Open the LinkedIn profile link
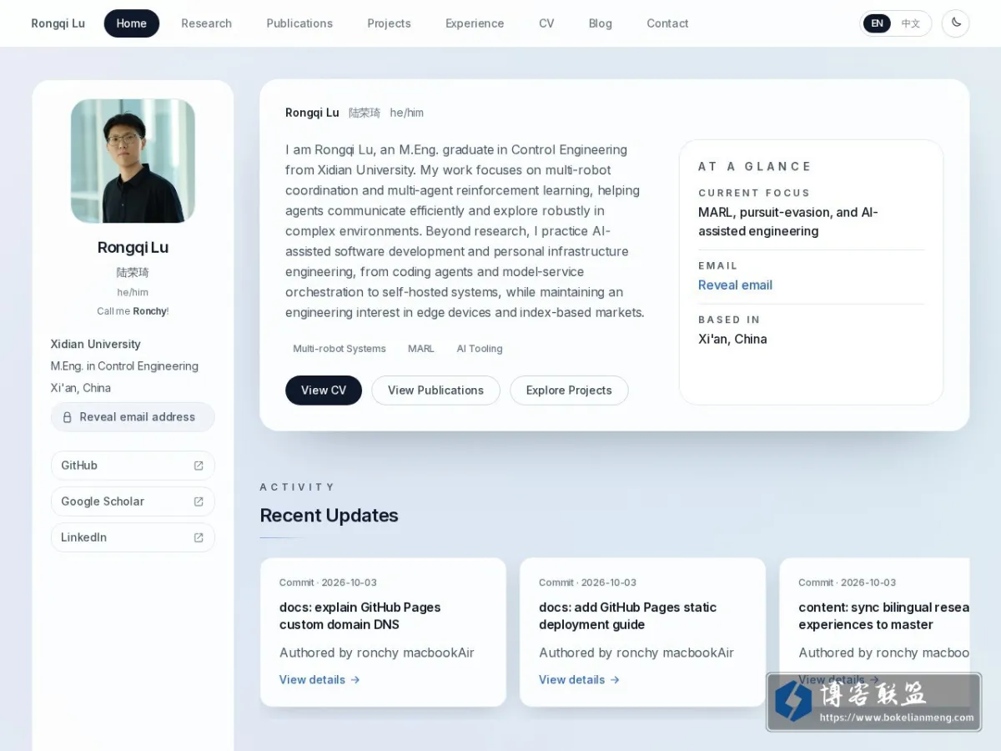The height and width of the screenshot is (751, 1001). 133,537
